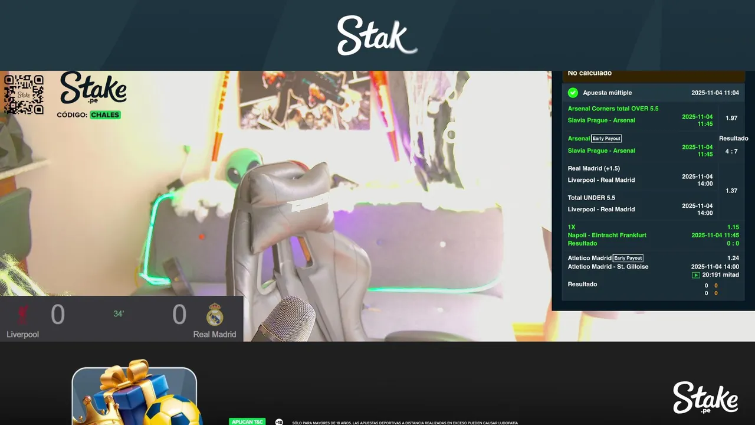Click the 18+ age badge in the footer
Image resolution: width=755 pixels, height=425 pixels.
tap(279, 422)
